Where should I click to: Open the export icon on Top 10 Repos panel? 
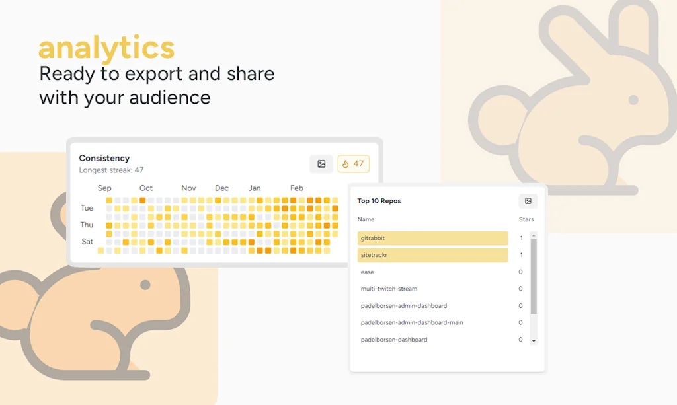point(528,201)
